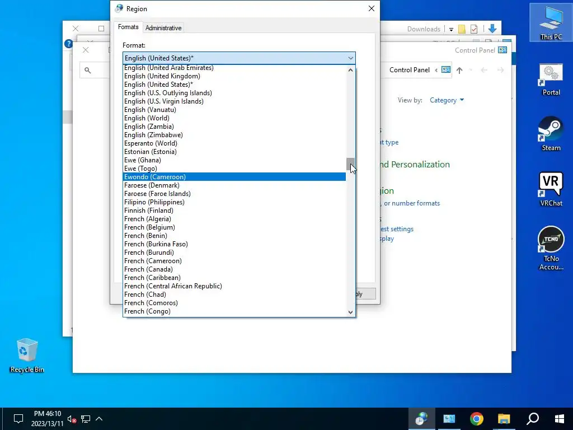The height and width of the screenshot is (430, 573).
Task: Click Control Panel breadcrumb chevron
Action: (436, 70)
